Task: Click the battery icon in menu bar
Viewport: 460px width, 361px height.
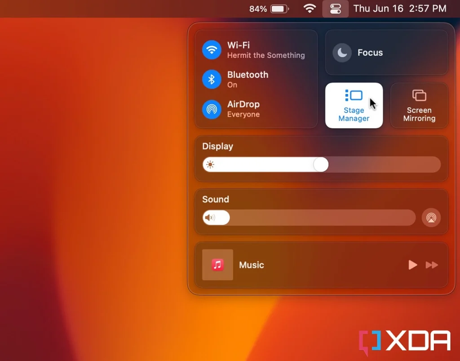Action: [x=279, y=9]
